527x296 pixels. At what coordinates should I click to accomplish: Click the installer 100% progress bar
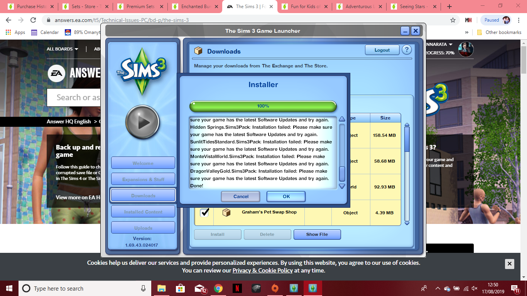point(263,106)
